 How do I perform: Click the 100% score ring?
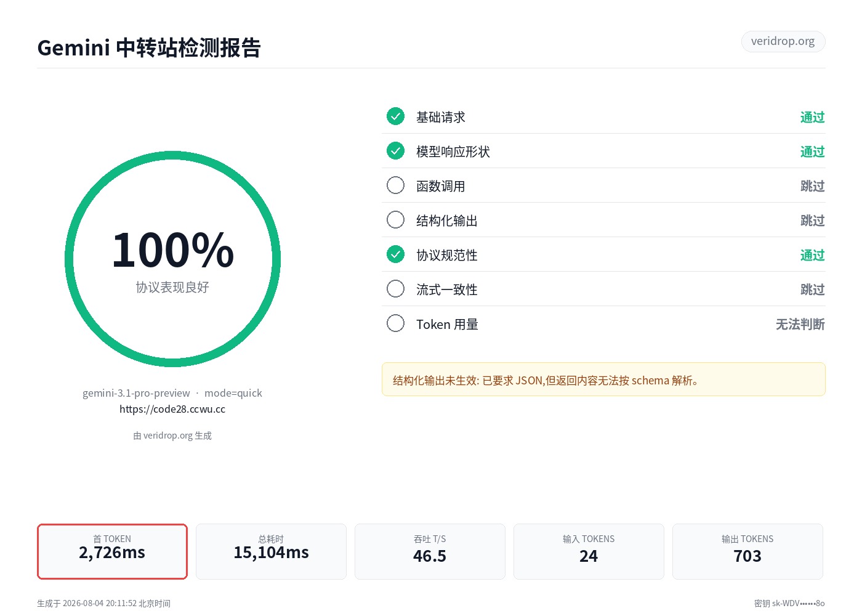[x=172, y=259]
